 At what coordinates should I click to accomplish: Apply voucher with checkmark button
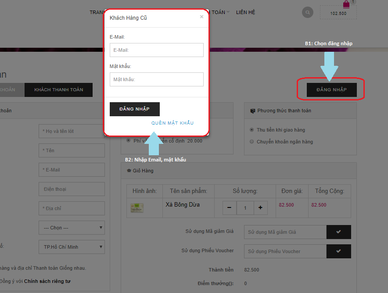point(338,251)
